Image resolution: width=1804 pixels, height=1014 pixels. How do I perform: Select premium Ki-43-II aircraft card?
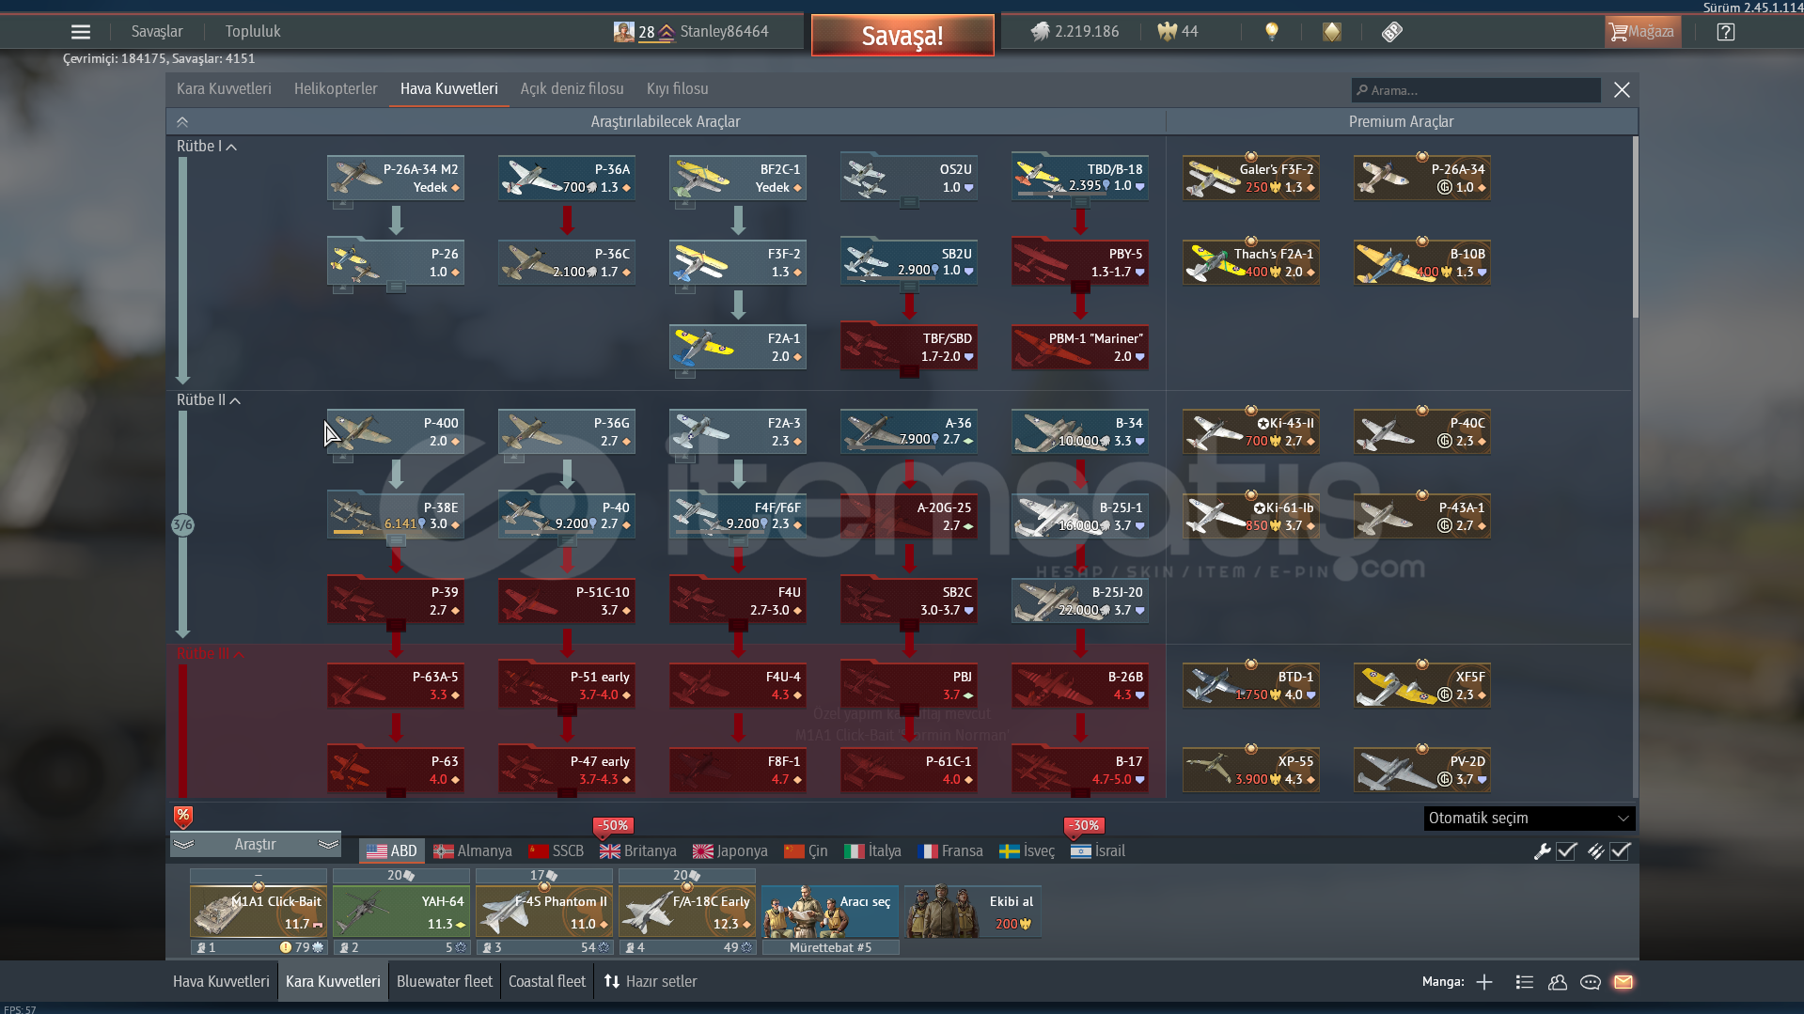click(1251, 431)
